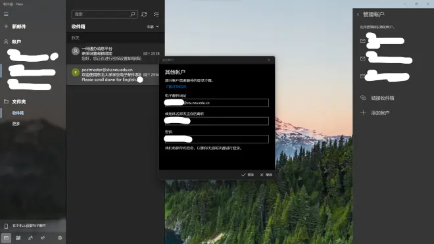This screenshot has width=434, height=244.
Task: Open the 一网通办消息平台 email
Action: pos(115,54)
